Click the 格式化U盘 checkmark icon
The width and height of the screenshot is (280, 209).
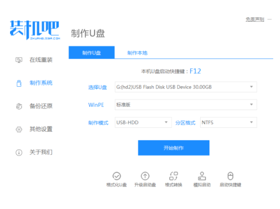pos(117,176)
